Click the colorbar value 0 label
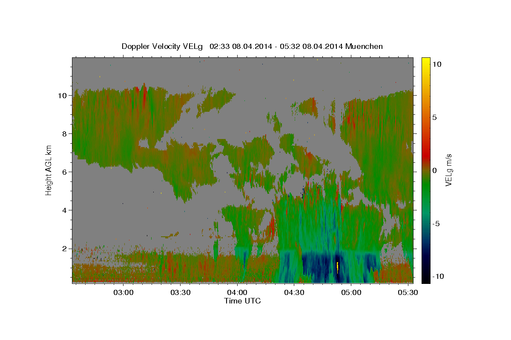Screen dimensions: 511x340 point(434,170)
